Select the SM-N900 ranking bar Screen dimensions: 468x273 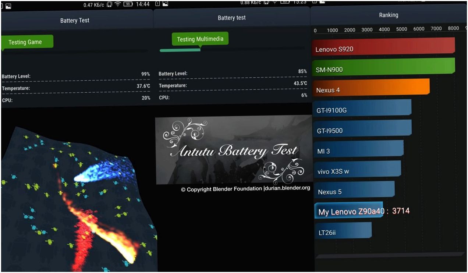pyautogui.click(x=383, y=68)
